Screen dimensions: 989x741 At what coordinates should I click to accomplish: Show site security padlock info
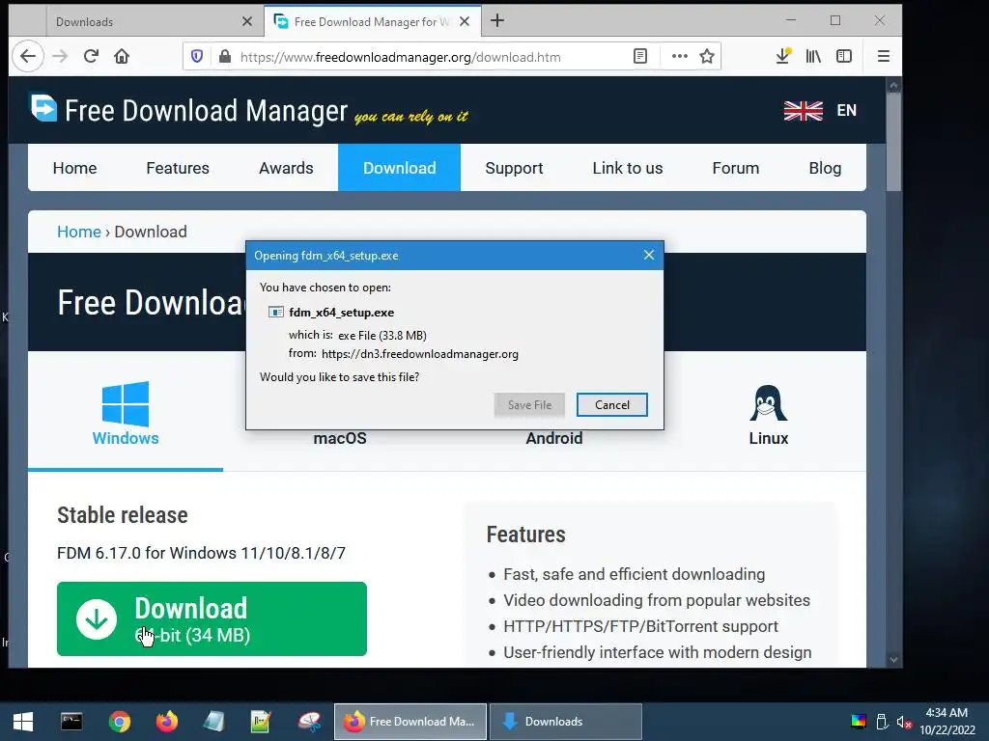[x=224, y=57]
